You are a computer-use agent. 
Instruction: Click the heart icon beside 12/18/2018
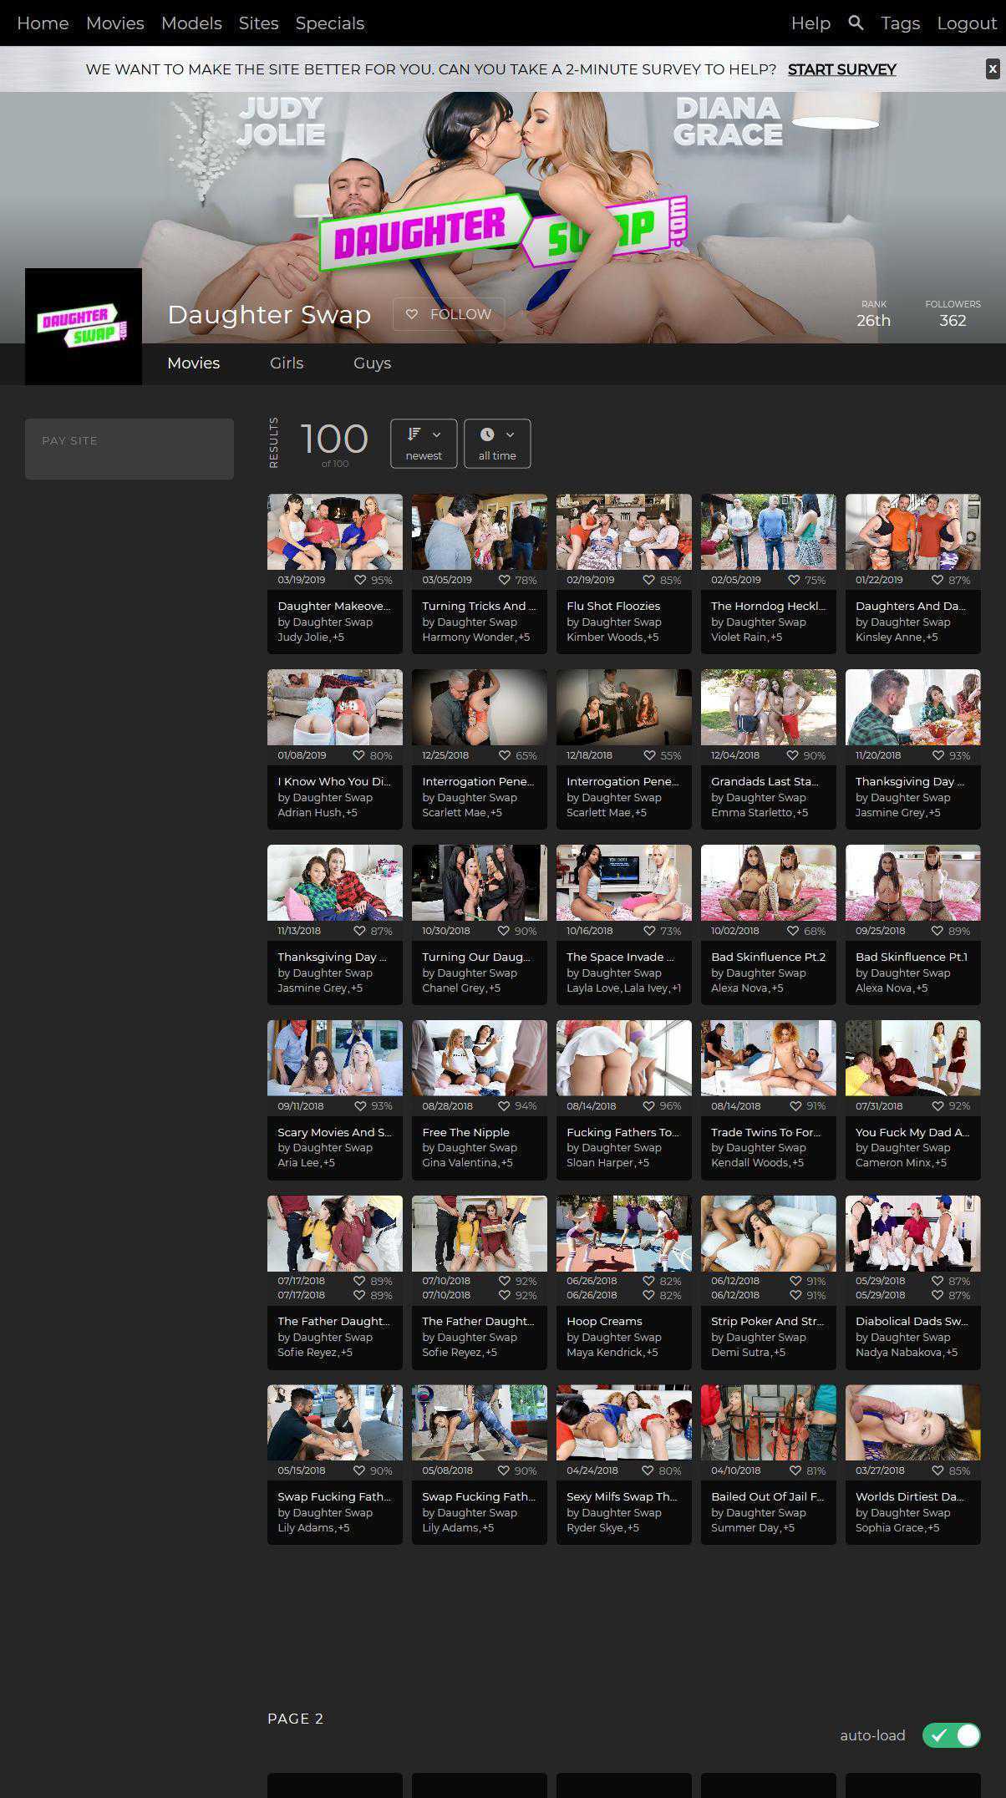click(x=650, y=755)
